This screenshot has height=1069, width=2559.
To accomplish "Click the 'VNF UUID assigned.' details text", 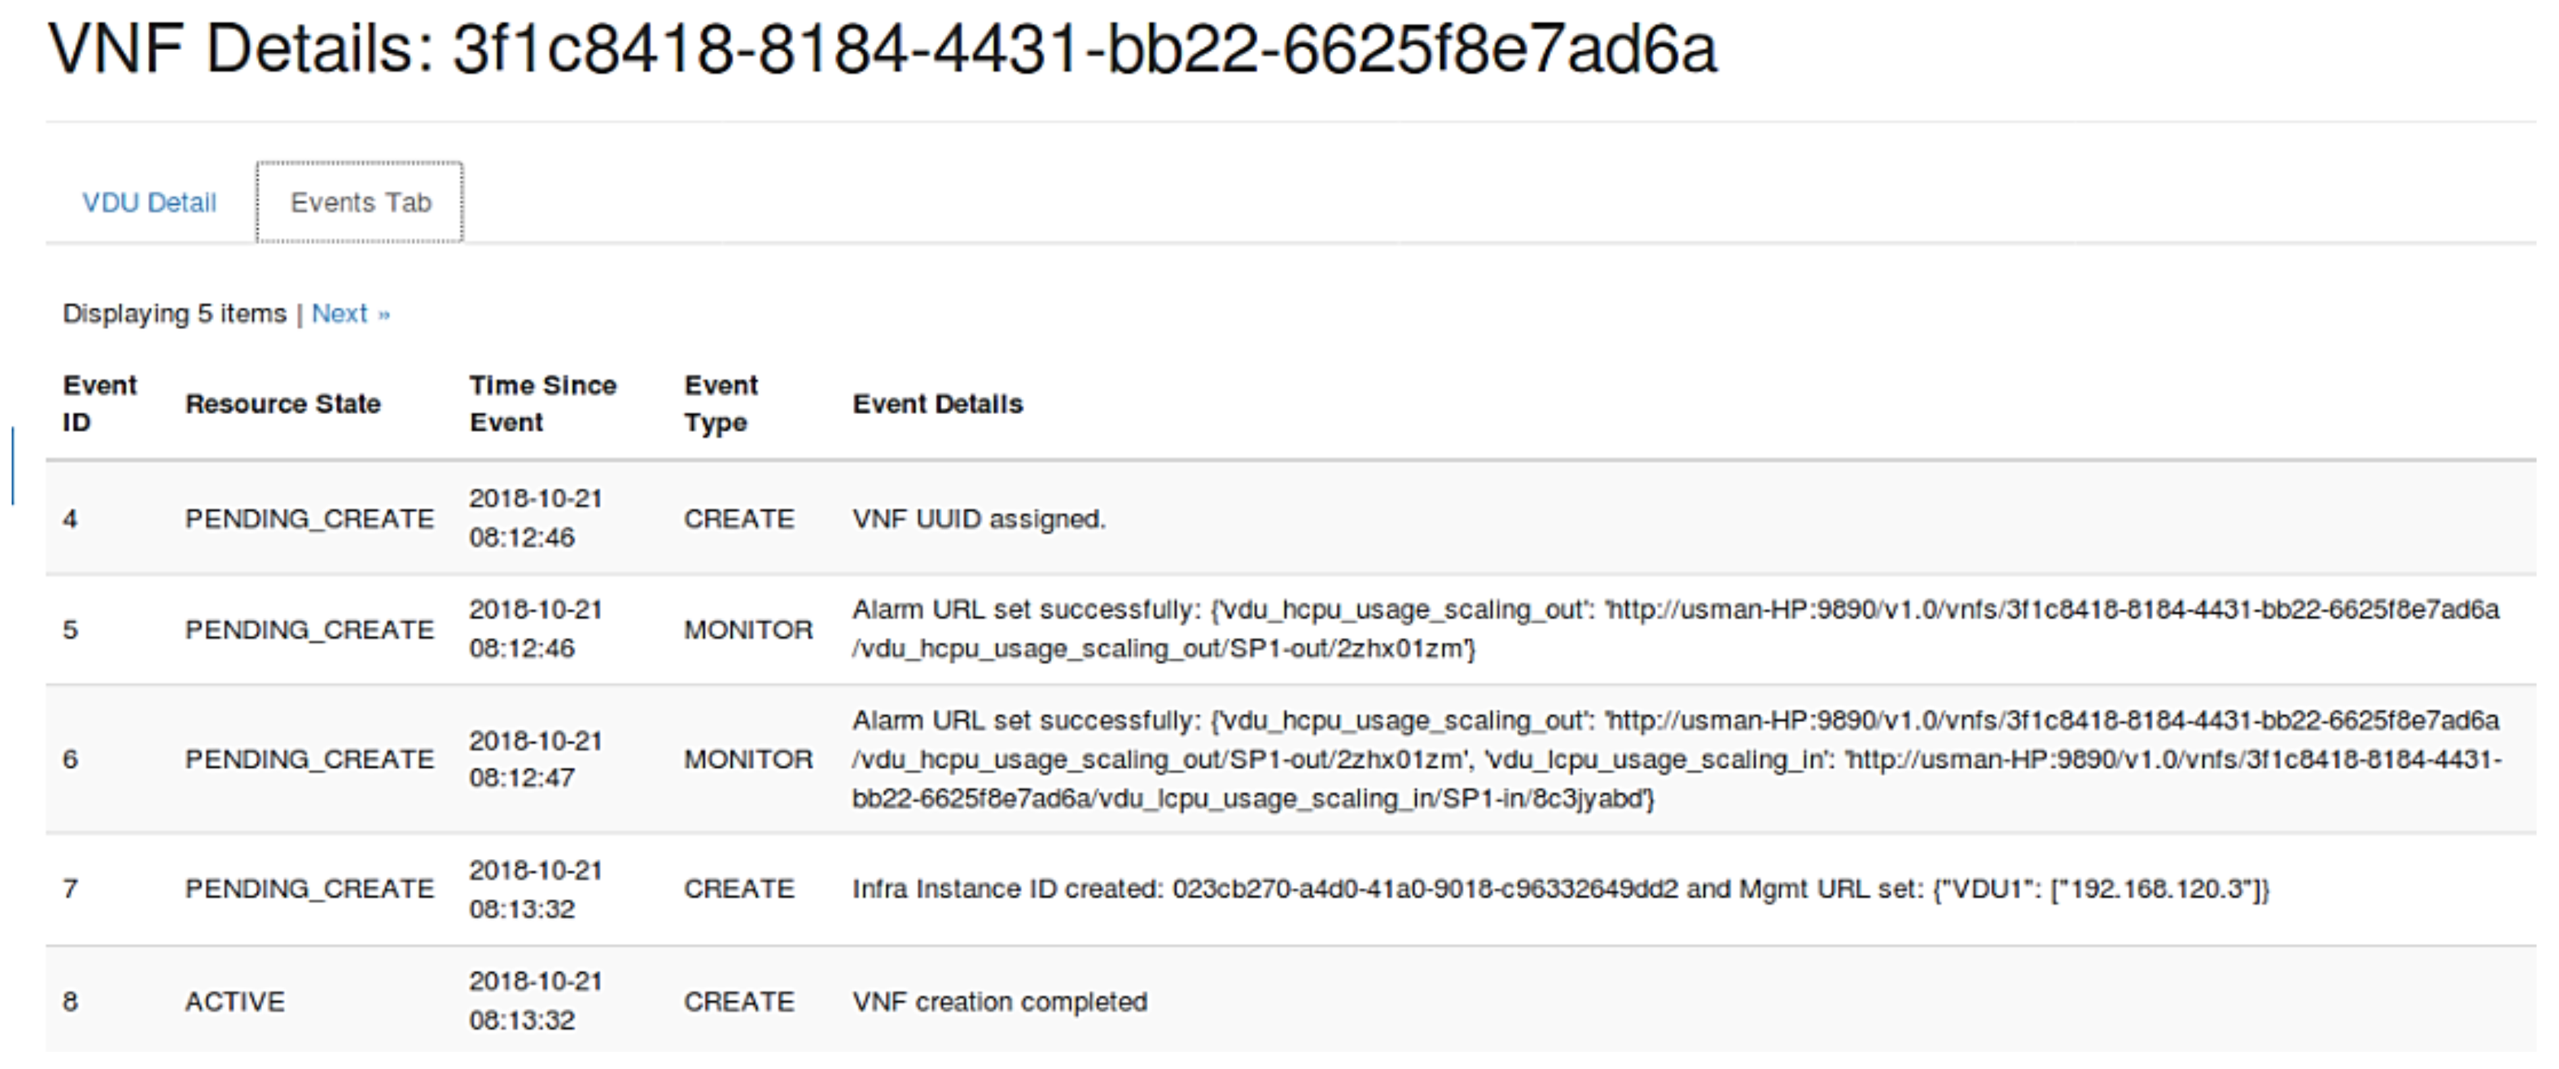I will (977, 519).
